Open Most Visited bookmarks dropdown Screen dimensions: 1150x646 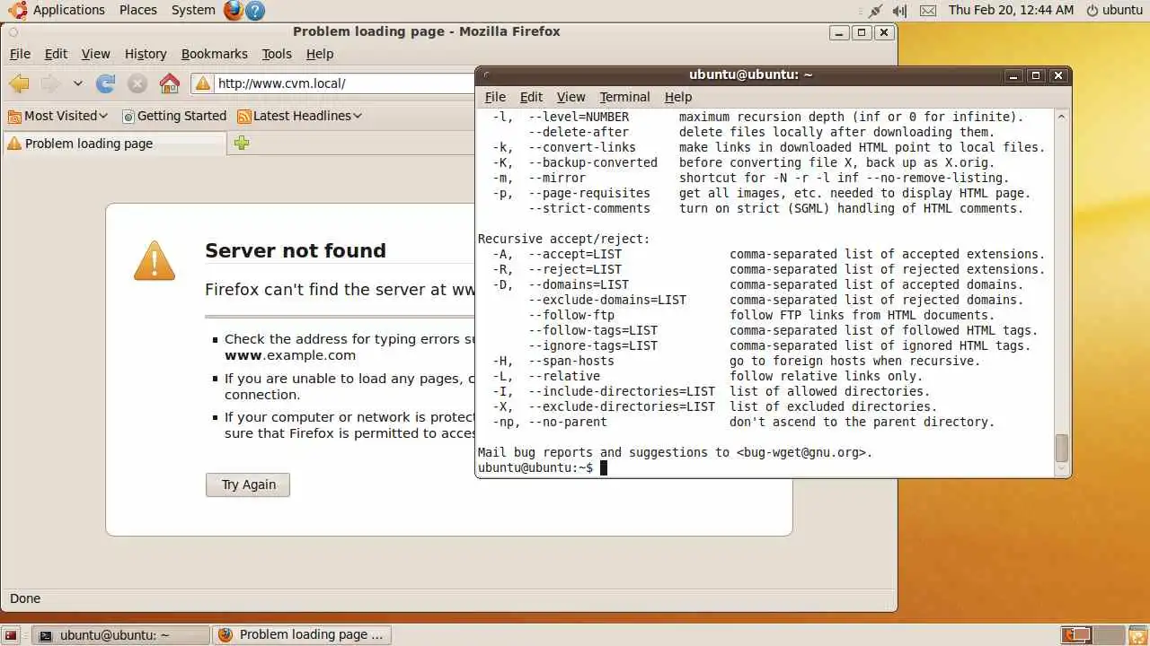pyautogui.click(x=58, y=116)
